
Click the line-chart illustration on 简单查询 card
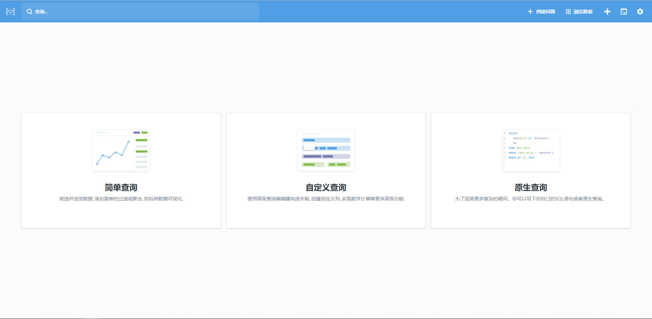(121, 150)
